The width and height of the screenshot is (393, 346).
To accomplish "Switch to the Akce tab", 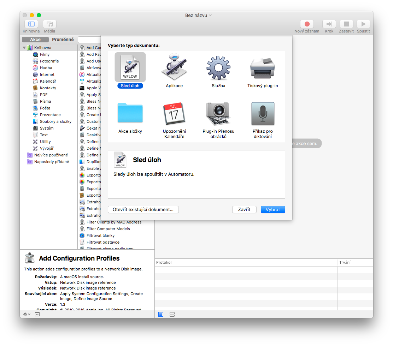I will coord(35,39).
